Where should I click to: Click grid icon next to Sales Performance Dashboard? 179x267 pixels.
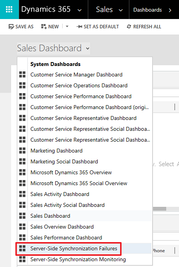(x=22, y=238)
